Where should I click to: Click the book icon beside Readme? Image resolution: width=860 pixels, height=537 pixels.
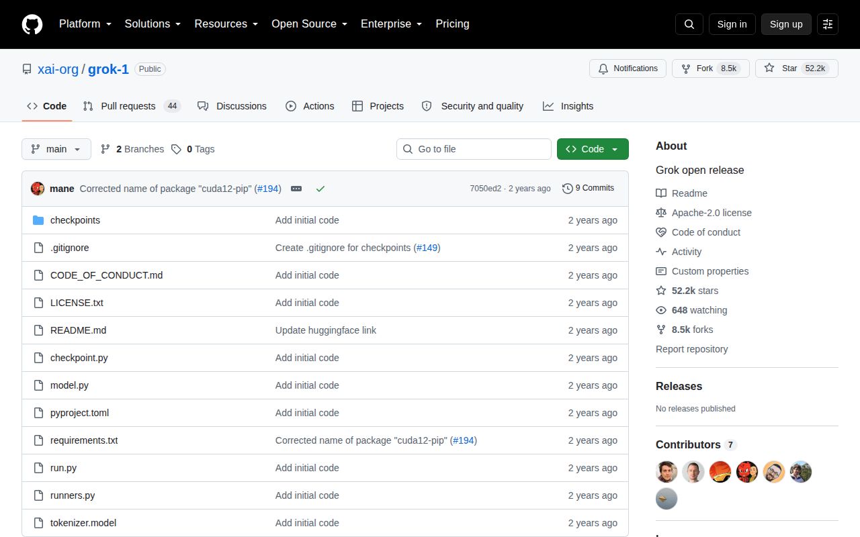[x=661, y=193]
